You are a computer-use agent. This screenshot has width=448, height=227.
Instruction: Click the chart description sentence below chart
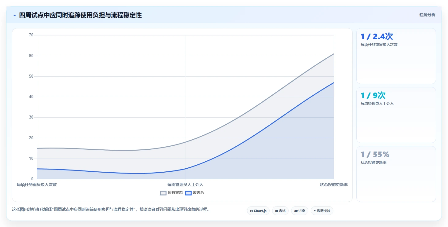coord(110,210)
